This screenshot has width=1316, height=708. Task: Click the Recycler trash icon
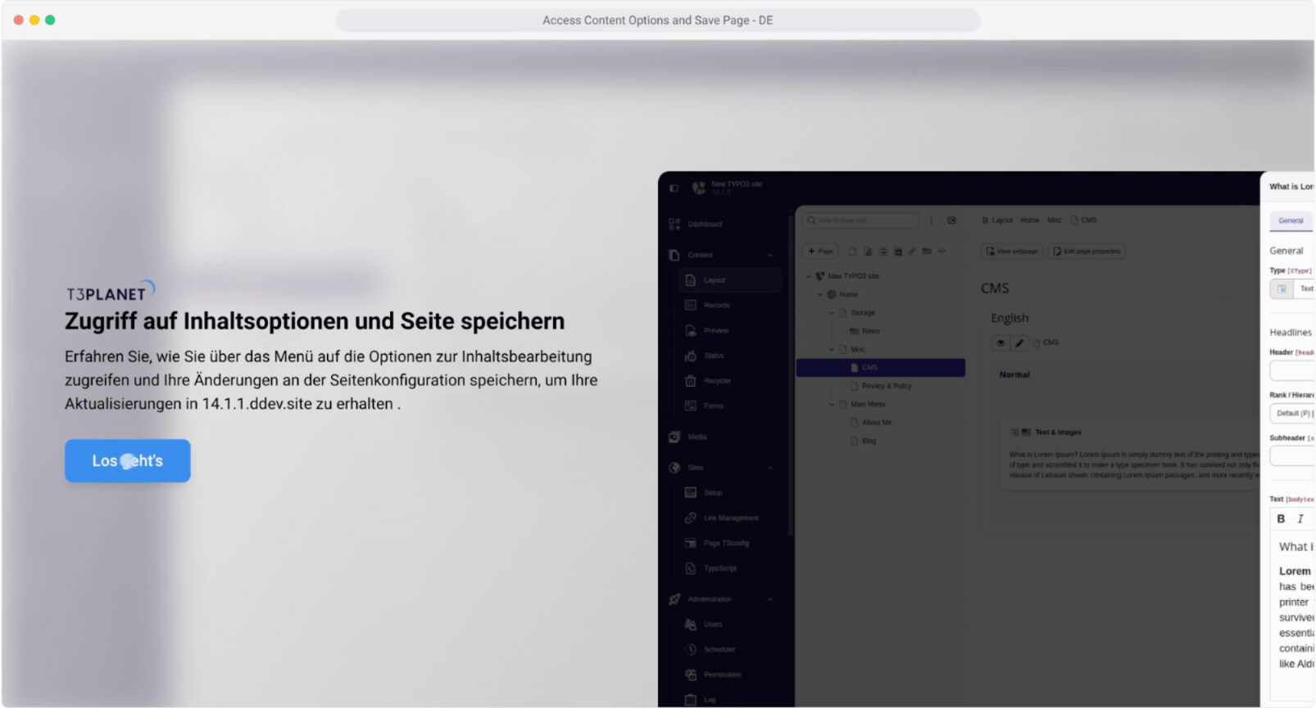point(691,381)
